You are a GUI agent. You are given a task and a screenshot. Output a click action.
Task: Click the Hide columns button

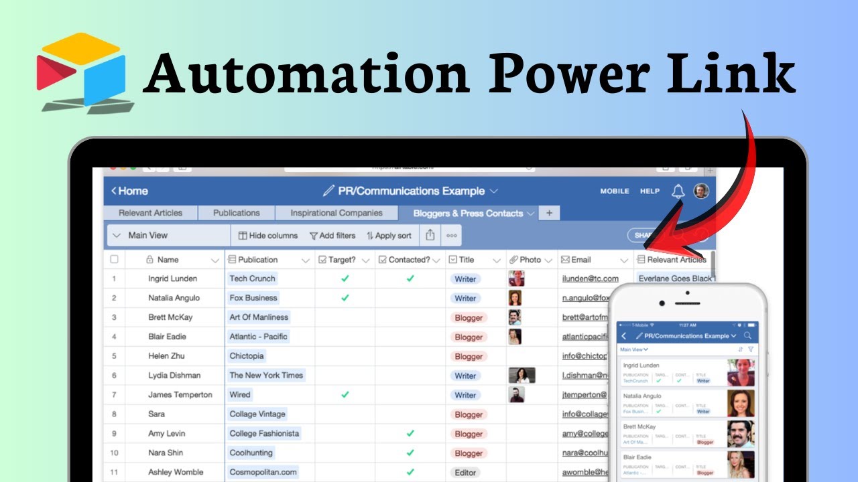(268, 236)
